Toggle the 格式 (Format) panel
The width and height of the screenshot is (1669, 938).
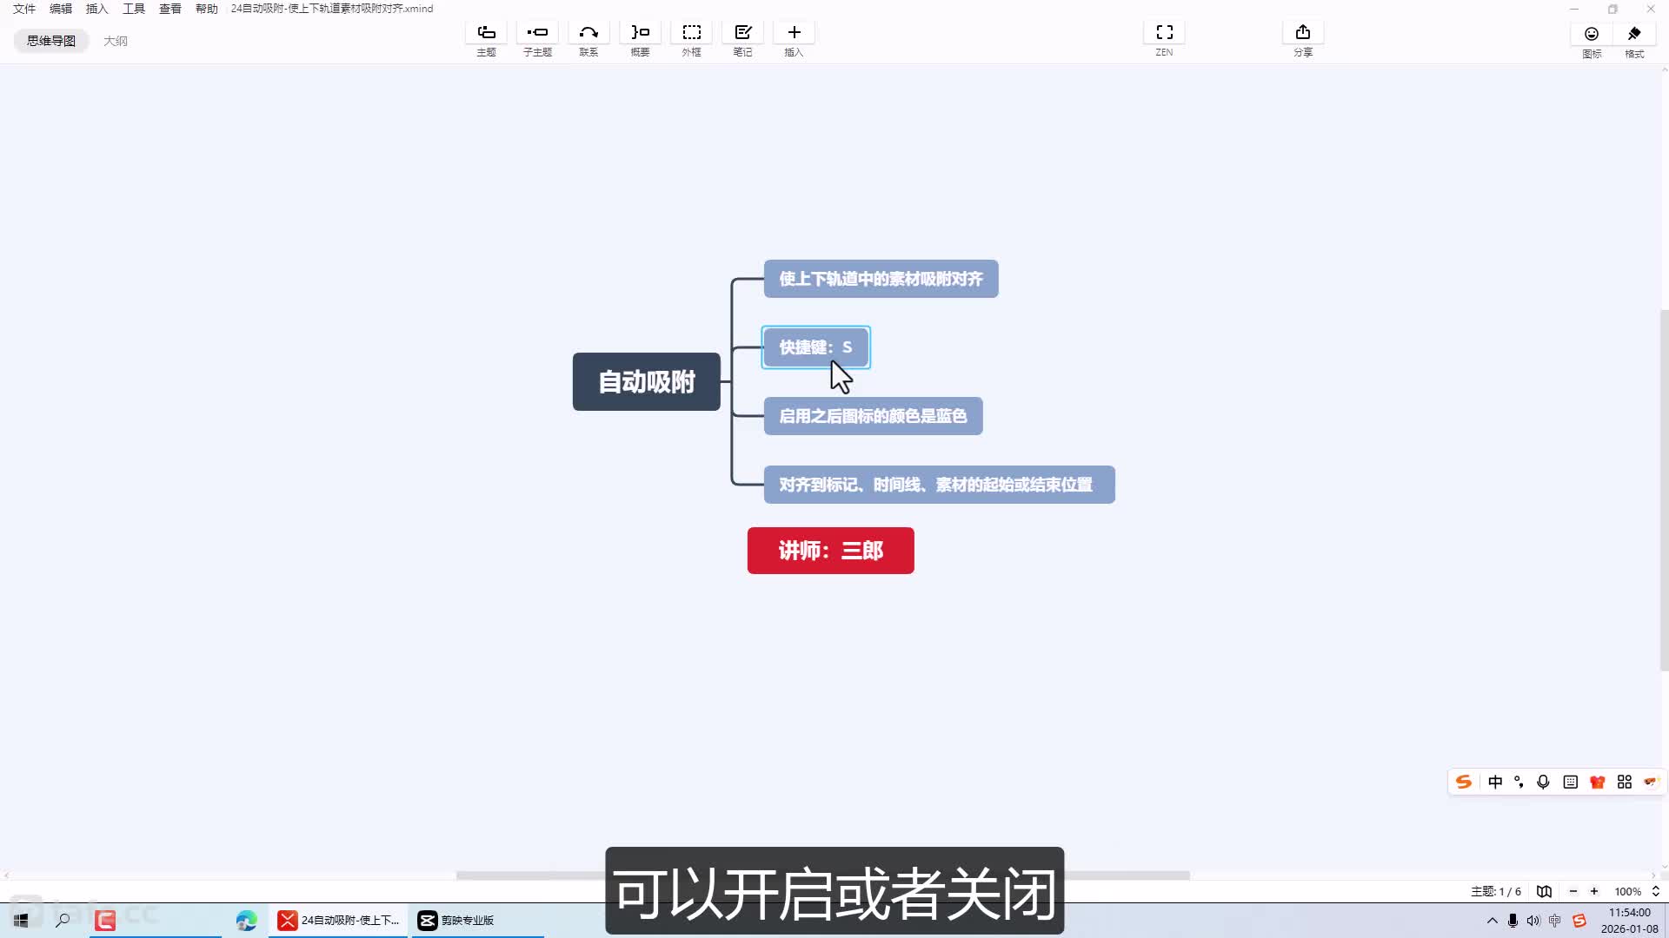1634,35
